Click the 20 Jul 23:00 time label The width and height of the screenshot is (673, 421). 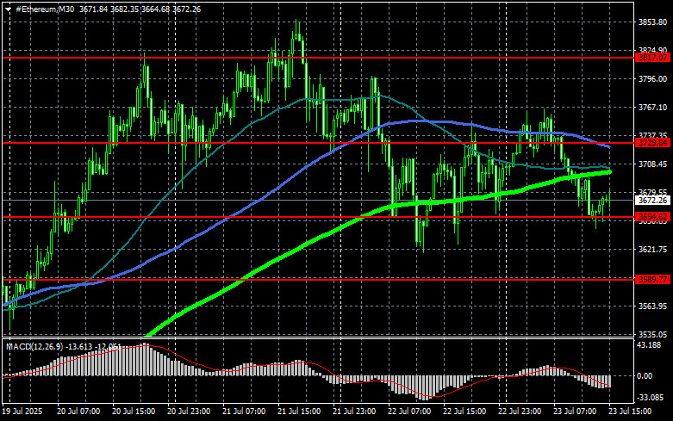[189, 412]
